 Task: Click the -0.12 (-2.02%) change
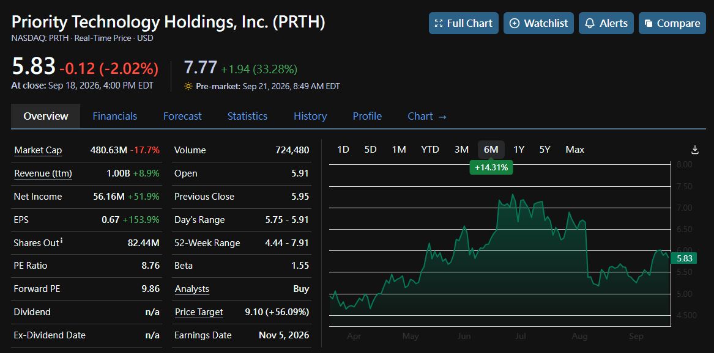pos(109,68)
